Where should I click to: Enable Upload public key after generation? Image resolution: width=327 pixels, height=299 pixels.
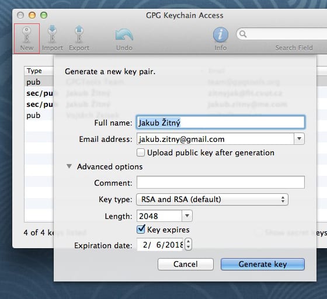click(141, 152)
